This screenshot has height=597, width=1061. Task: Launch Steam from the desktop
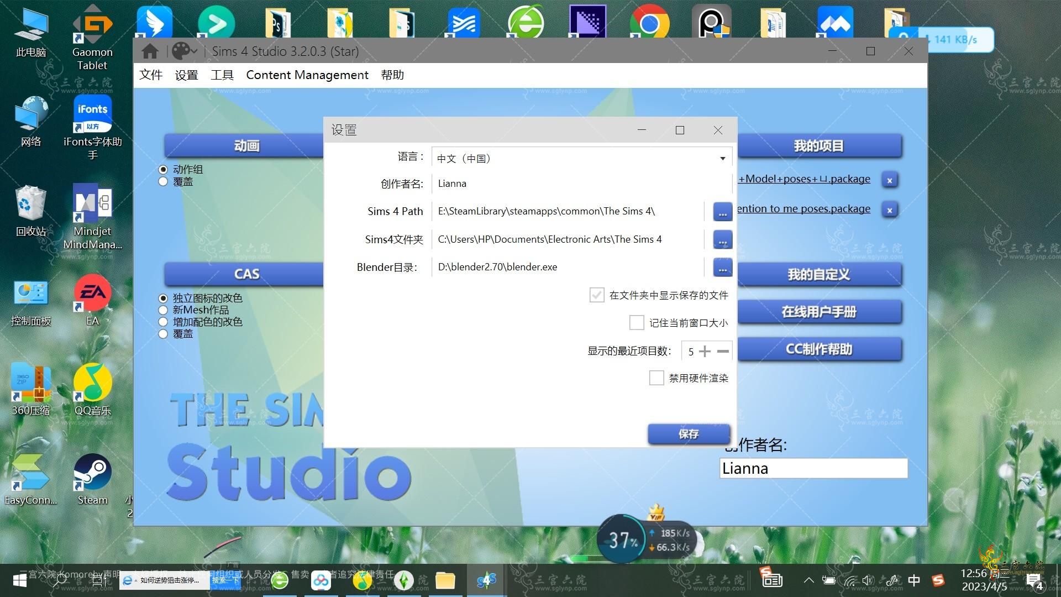click(x=92, y=480)
